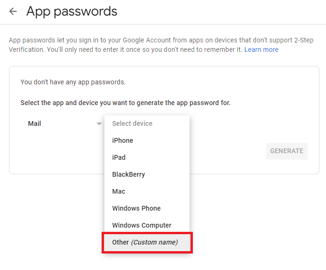
Task: Expand the Mail app dropdown arrow
Action: (x=99, y=124)
